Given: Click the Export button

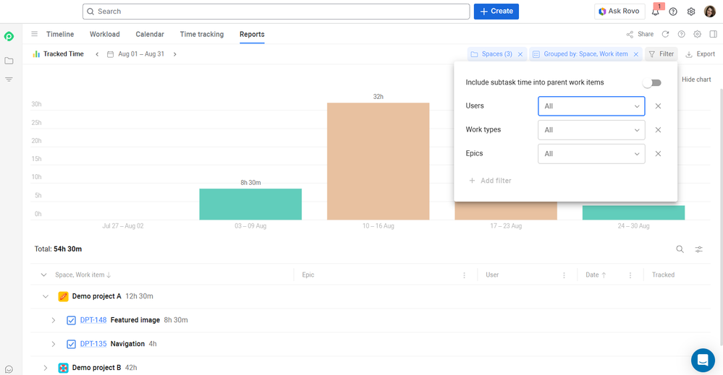Looking at the screenshot, I should tap(700, 54).
